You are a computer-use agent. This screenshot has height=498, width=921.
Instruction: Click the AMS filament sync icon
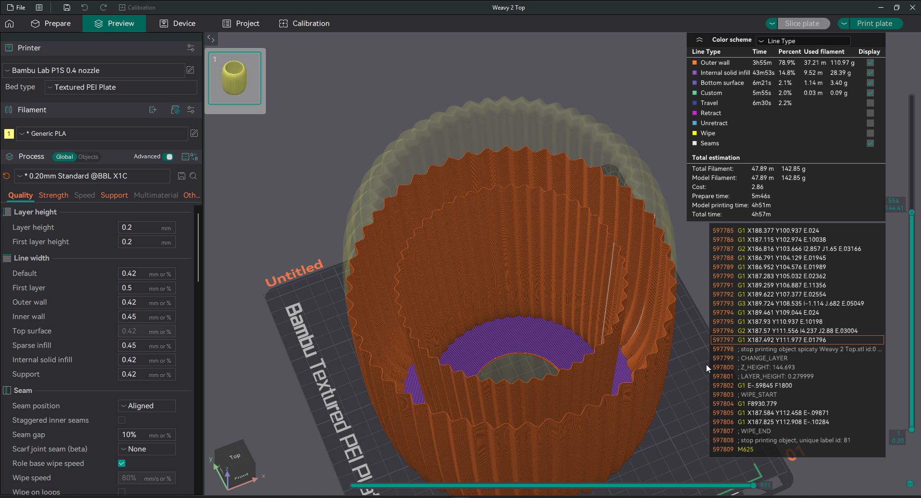pyautogui.click(x=175, y=110)
